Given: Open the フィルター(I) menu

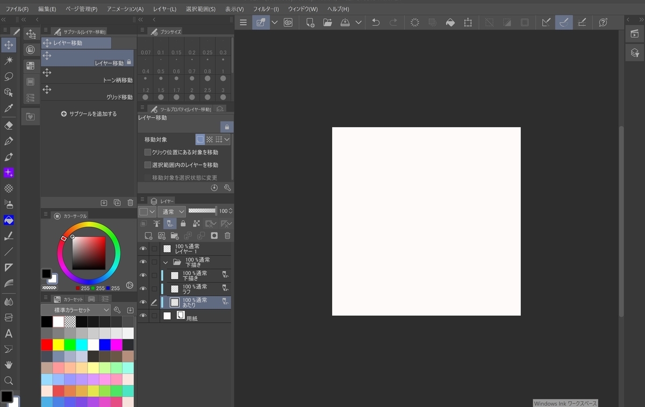Looking at the screenshot, I should (x=266, y=9).
